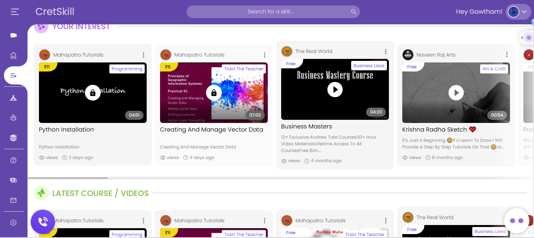Select the highlighted playlist sidebar icon
Screen dimensions: 534x238
[x=13, y=75]
